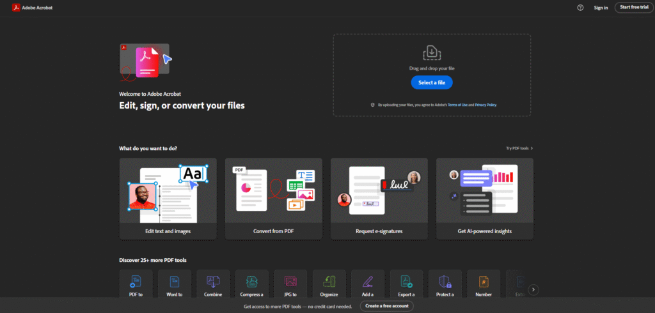Open the Get AI-powered insights card

pyautogui.click(x=485, y=199)
